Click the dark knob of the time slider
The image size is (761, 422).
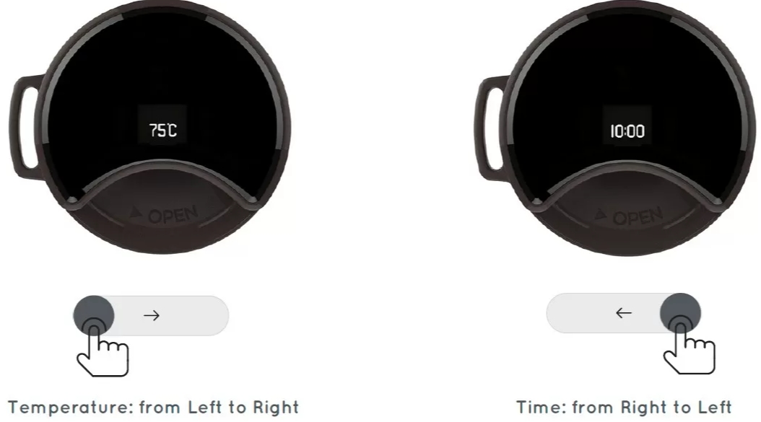(680, 313)
